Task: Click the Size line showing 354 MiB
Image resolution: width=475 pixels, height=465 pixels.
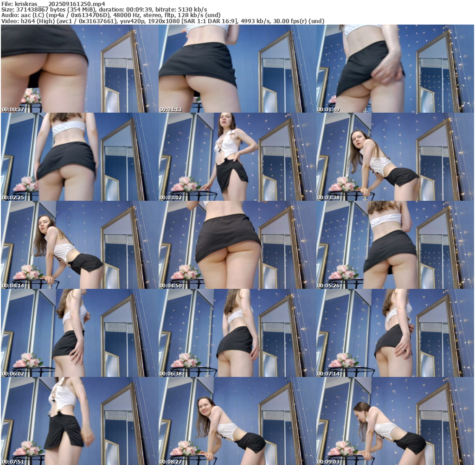Action: [104, 9]
